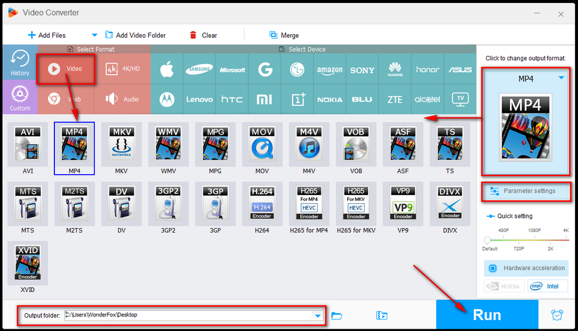This screenshot has height=331, width=578.
Task: Open the Custom tab
Action: tap(20, 97)
